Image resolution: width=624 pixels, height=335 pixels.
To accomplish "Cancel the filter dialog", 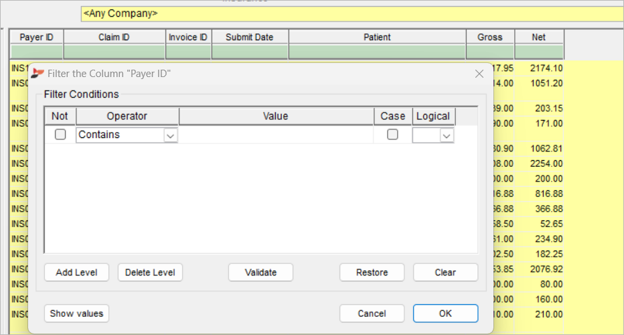I will (372, 314).
